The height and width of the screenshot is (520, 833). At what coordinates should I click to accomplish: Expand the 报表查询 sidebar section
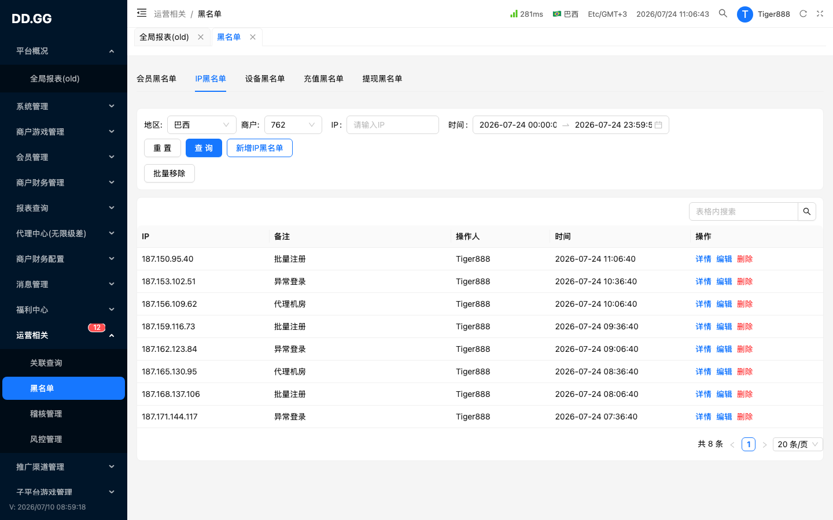coord(64,208)
